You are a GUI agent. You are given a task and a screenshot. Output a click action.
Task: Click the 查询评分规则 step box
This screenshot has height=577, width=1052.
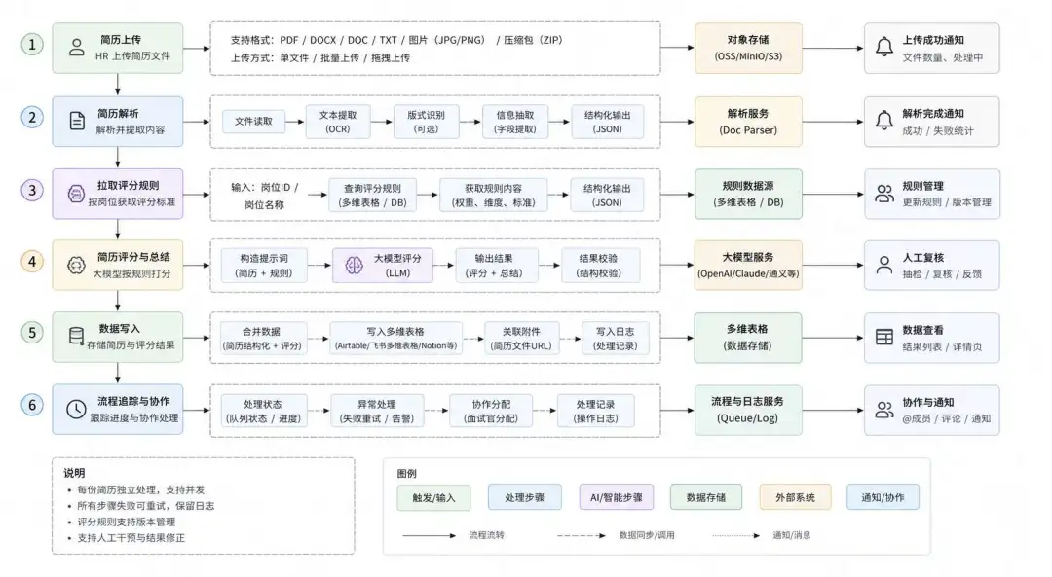pyautogui.click(x=372, y=195)
